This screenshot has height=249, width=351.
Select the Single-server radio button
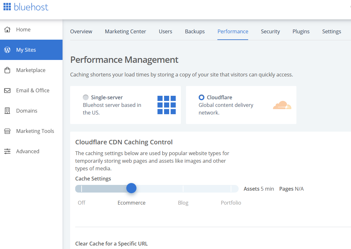85,97
